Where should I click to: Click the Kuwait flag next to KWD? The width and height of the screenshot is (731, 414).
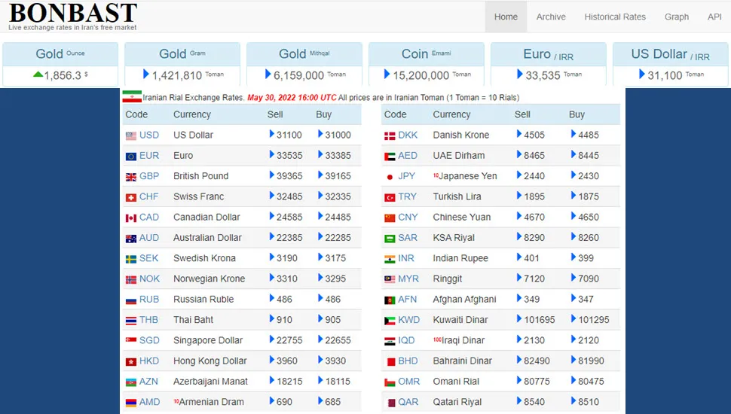[390, 320]
